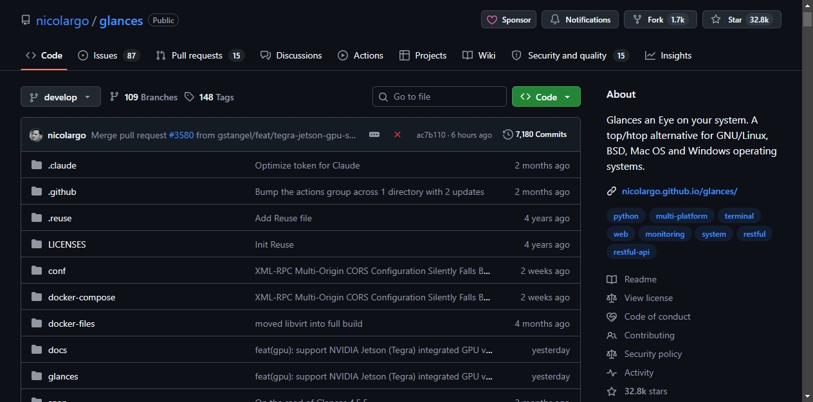Open the Wiki tab
Image resolution: width=813 pixels, height=402 pixels.
479,55
